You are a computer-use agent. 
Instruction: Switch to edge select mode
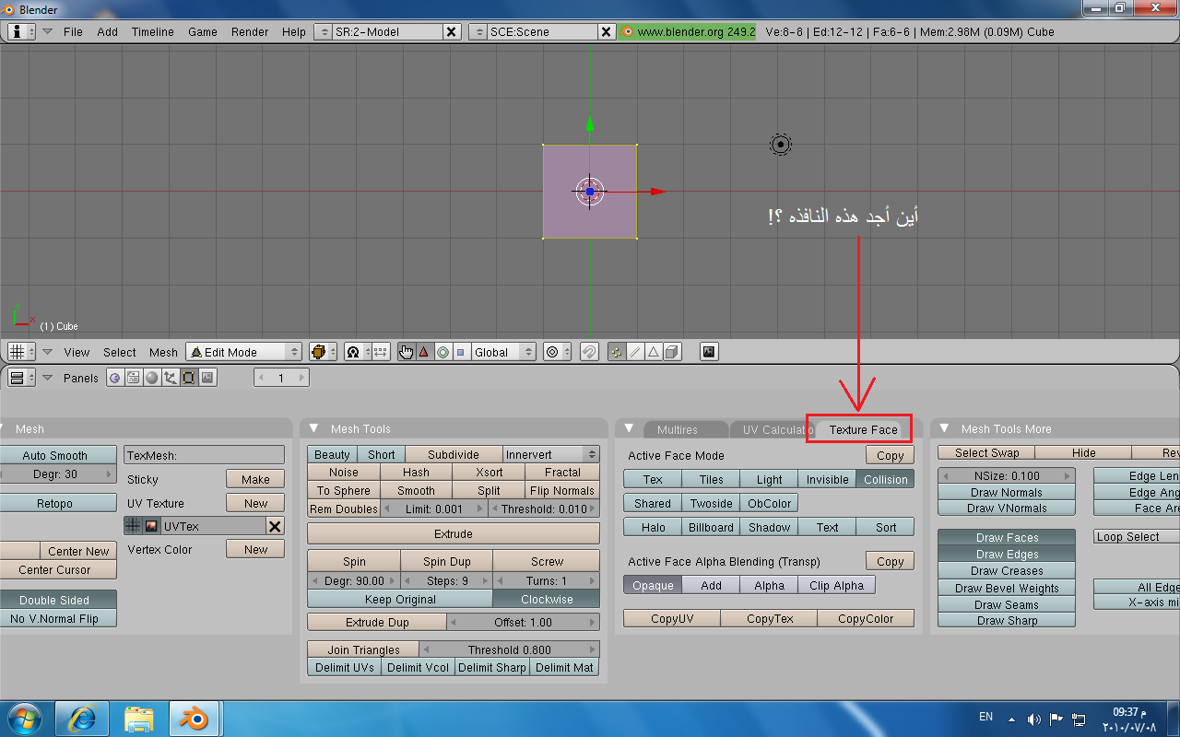[635, 352]
